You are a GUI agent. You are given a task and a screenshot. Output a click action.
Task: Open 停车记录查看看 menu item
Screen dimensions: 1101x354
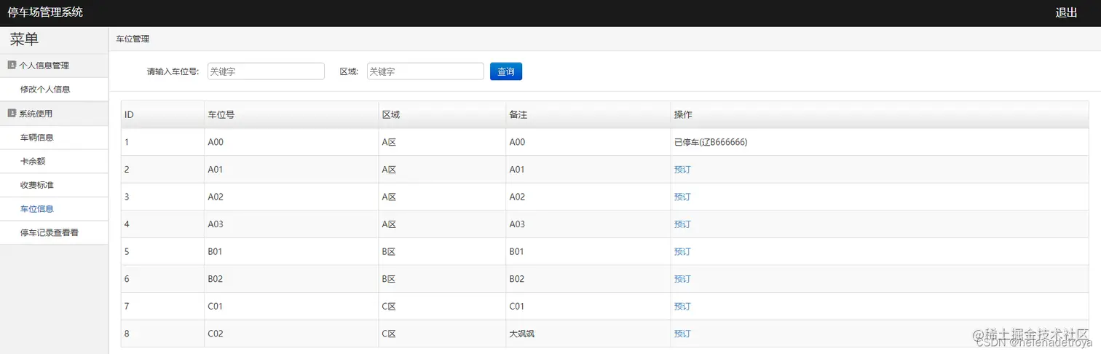pyautogui.click(x=50, y=233)
